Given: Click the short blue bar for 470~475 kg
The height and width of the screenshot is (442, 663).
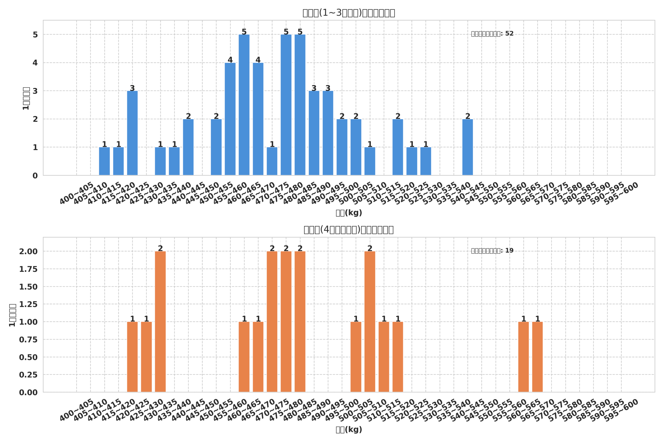Looking at the screenshot, I should click(272, 161).
